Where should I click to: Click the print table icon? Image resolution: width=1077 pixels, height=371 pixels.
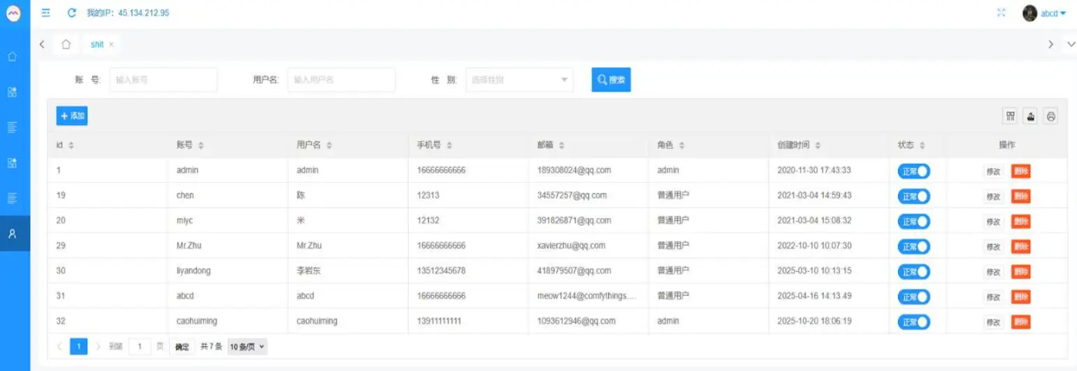tap(1050, 117)
